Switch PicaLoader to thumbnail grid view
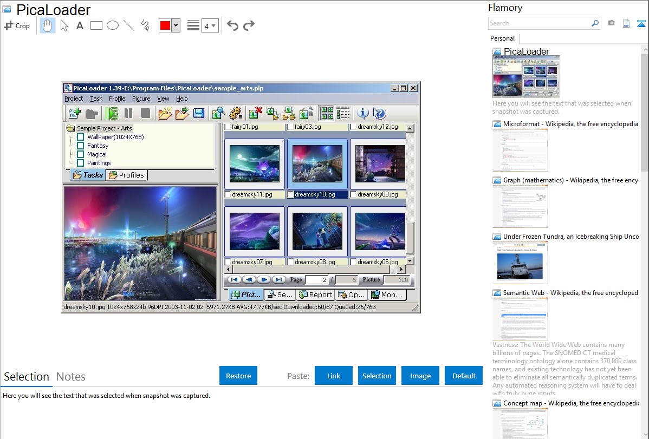 (327, 113)
